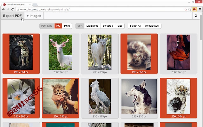Open the + Images tab
Viewport: 203px width, 127px height.
tap(34, 16)
